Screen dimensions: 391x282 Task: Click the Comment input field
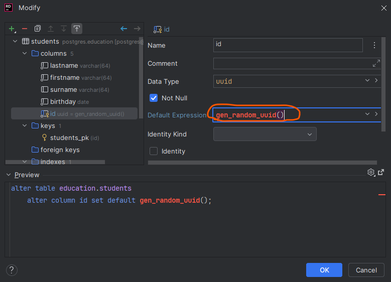coord(297,63)
